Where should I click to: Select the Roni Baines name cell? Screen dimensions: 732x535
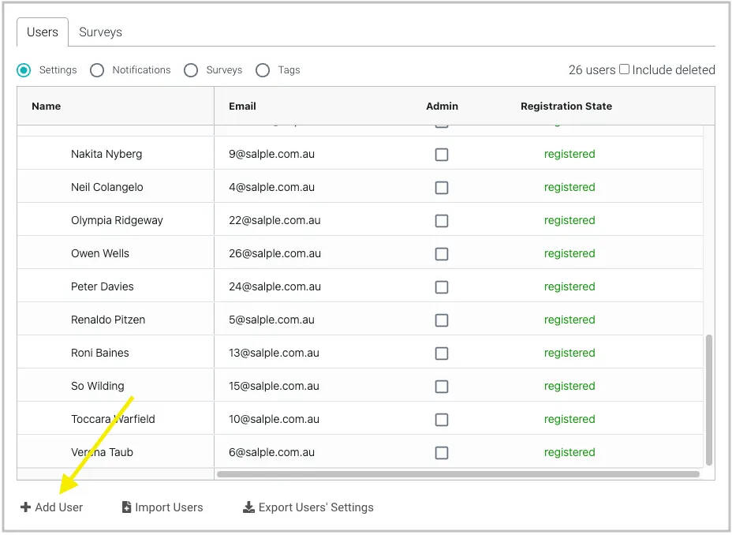[x=115, y=352]
